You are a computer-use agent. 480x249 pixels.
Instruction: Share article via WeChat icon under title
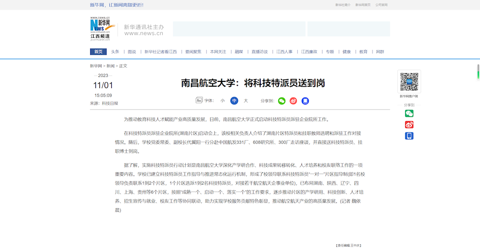(x=282, y=101)
